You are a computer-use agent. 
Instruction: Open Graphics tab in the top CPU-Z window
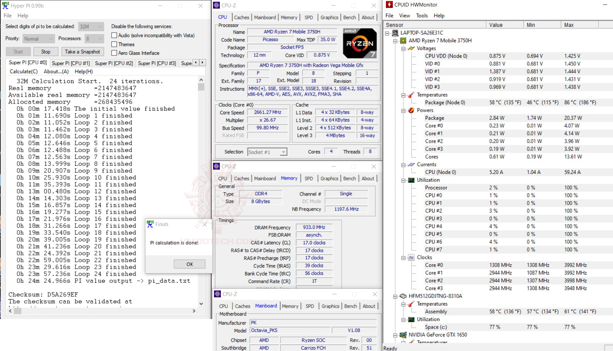[x=329, y=17]
